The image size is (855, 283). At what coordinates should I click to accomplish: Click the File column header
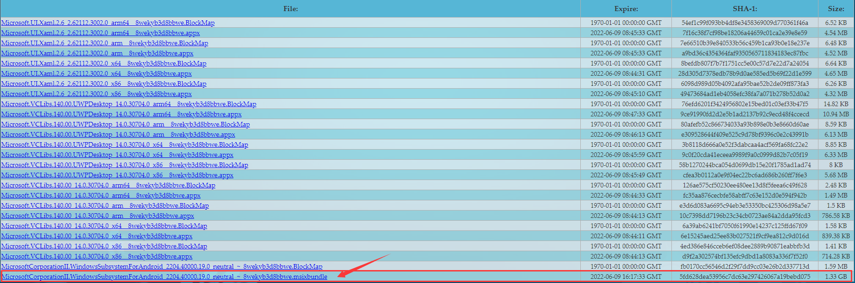point(290,9)
